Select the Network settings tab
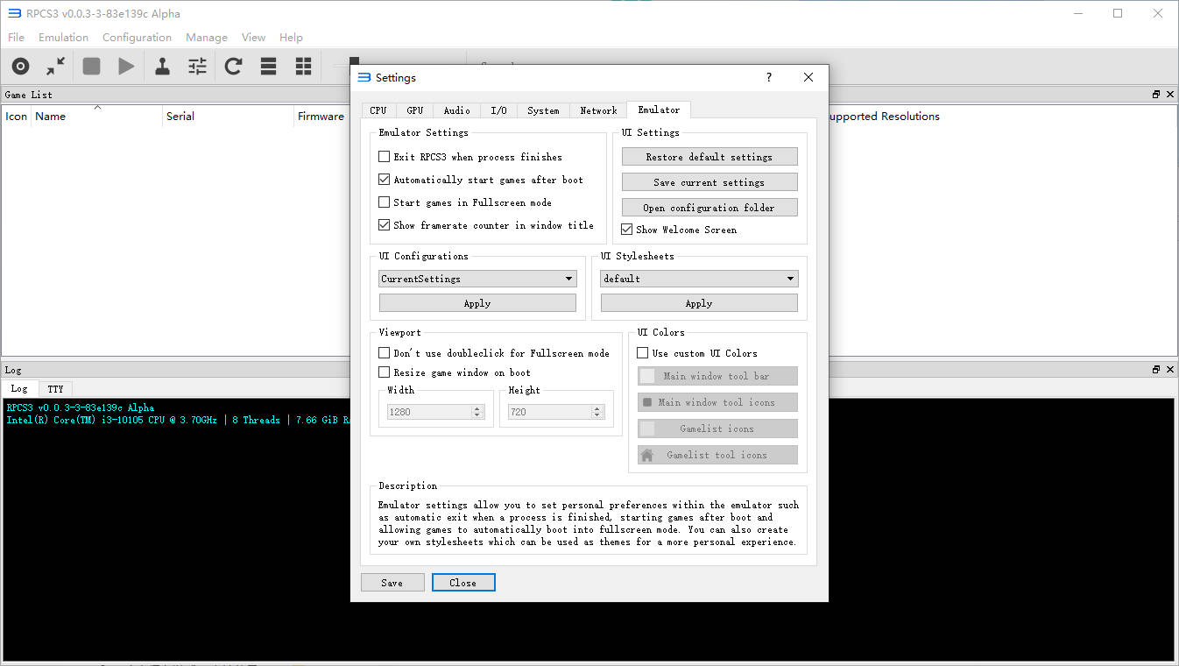The height and width of the screenshot is (666, 1179). pyautogui.click(x=598, y=110)
